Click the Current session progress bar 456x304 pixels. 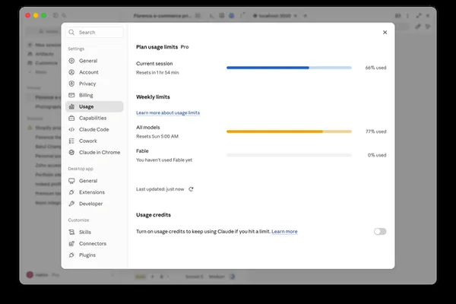pos(289,68)
